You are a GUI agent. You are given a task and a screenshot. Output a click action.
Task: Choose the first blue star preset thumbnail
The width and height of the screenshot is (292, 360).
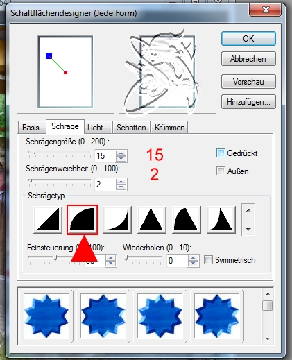pos(46,316)
